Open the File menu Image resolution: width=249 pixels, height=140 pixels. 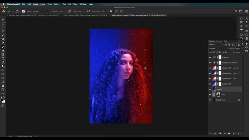(23, 4)
